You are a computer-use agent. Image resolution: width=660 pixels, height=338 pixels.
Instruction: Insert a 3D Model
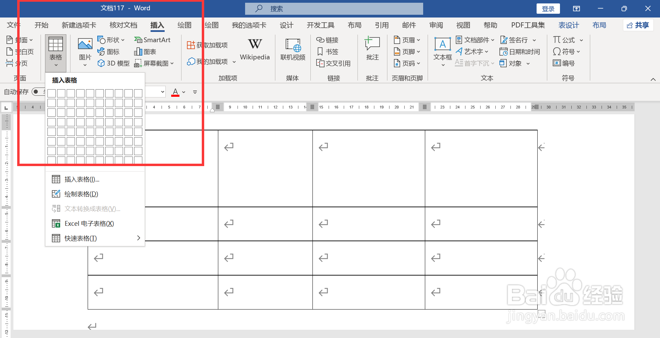[x=113, y=63]
